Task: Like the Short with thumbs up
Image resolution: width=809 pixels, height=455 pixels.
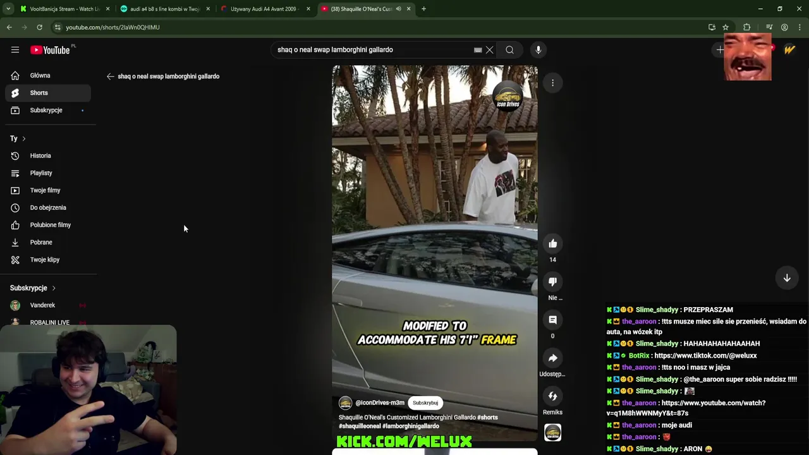Action: point(552,243)
